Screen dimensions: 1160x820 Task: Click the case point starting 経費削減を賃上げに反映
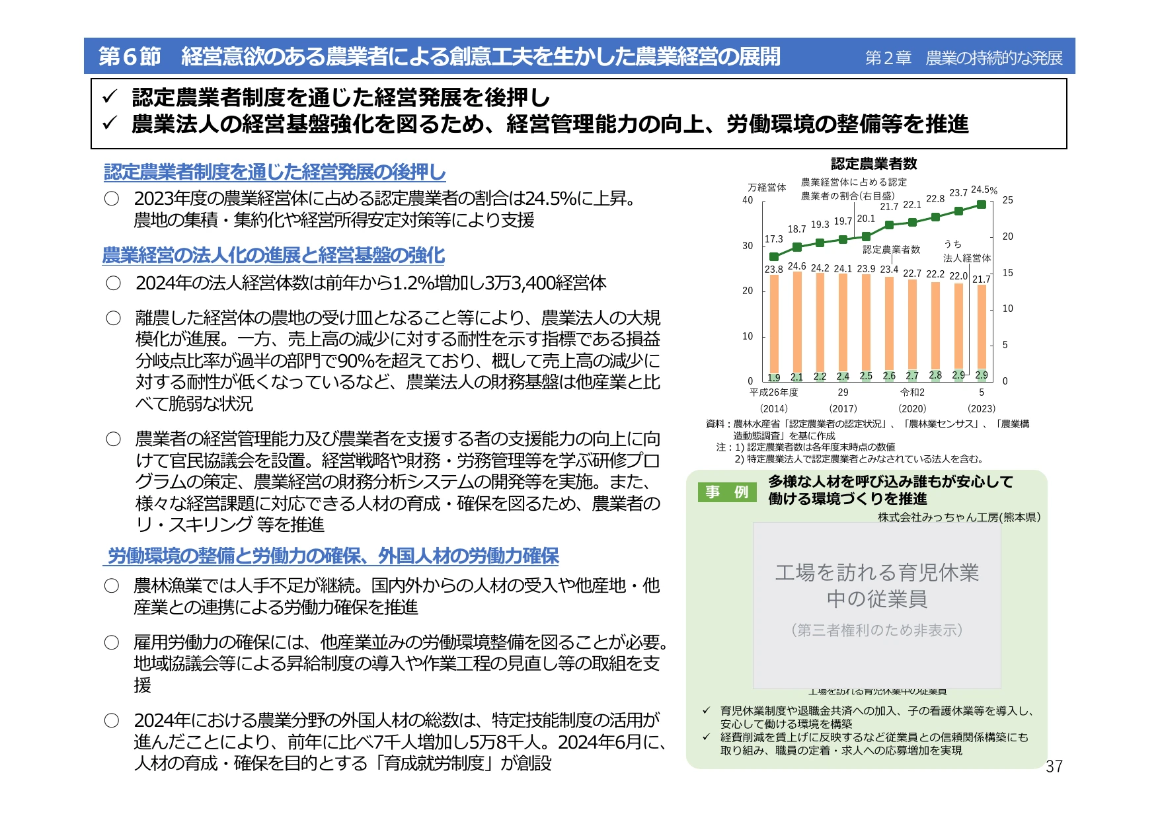pyautogui.click(x=874, y=743)
